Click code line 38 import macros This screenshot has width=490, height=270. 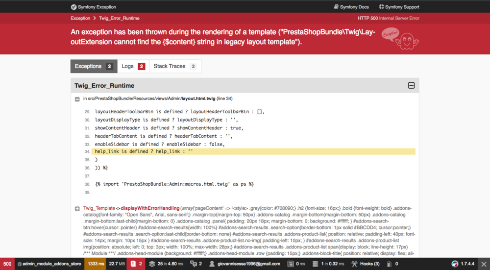[x=174, y=184]
